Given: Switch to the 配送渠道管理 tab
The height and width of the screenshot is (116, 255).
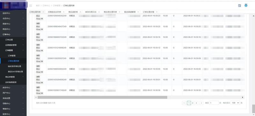Looking at the screenshot, I should 130,12.
